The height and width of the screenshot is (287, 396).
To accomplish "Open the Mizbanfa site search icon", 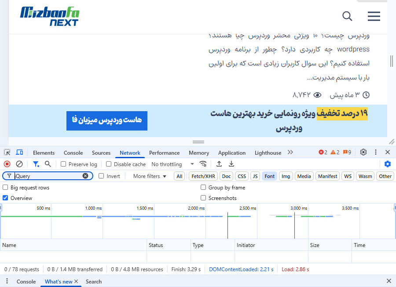I will pyautogui.click(x=347, y=16).
